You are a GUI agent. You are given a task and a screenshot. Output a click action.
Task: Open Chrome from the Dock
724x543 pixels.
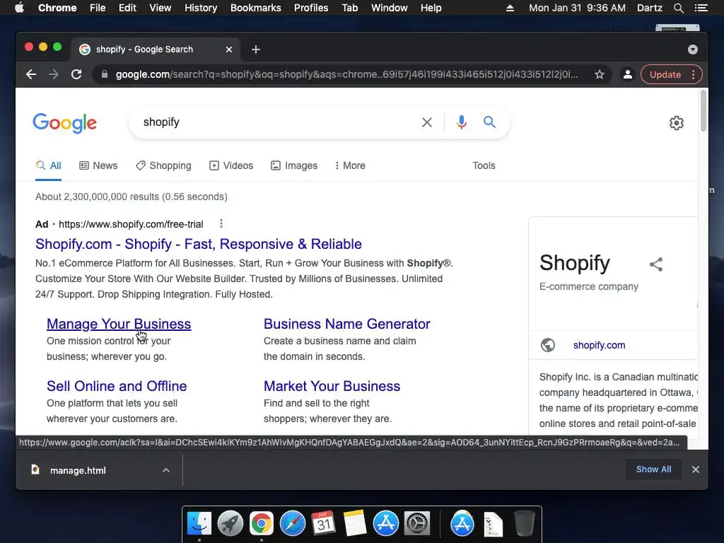pos(262,524)
